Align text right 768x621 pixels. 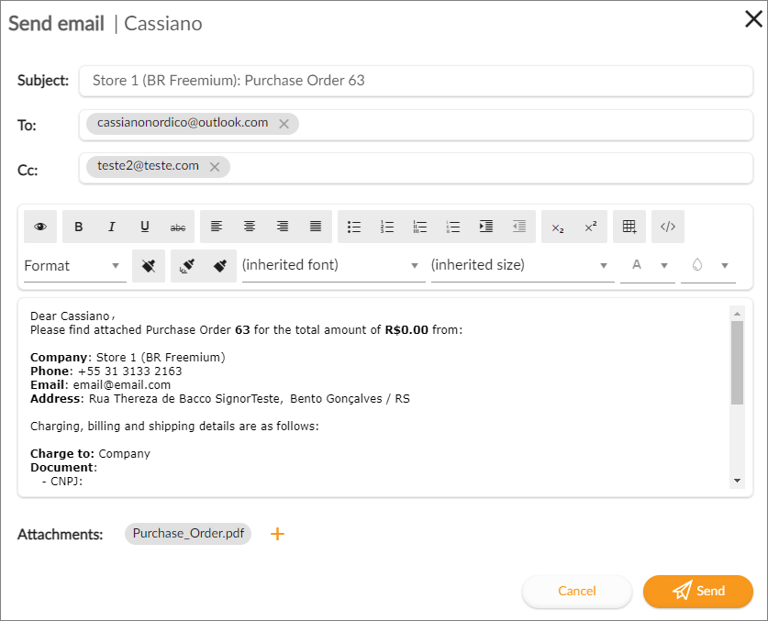click(x=283, y=227)
